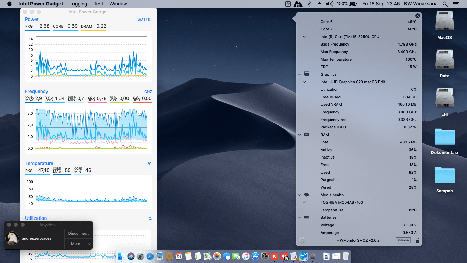467x263 pixels.
Task: Open the BW Wicaksana user menu
Action: click(x=421, y=4)
